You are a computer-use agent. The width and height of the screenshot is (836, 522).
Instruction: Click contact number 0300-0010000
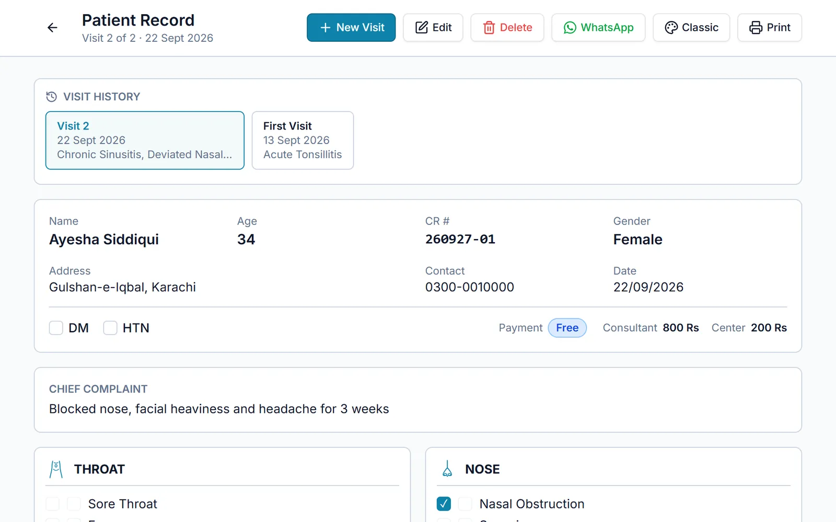tap(470, 287)
